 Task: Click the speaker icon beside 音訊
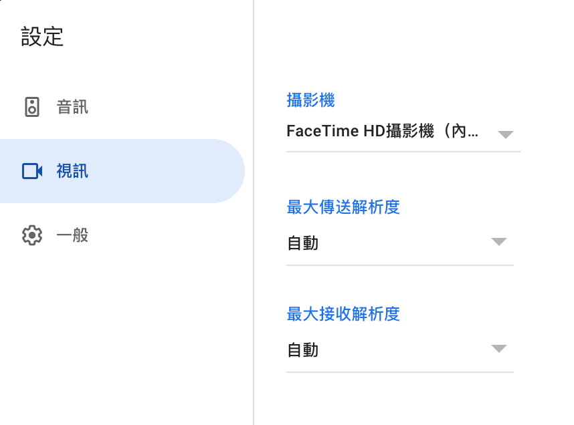[32, 107]
